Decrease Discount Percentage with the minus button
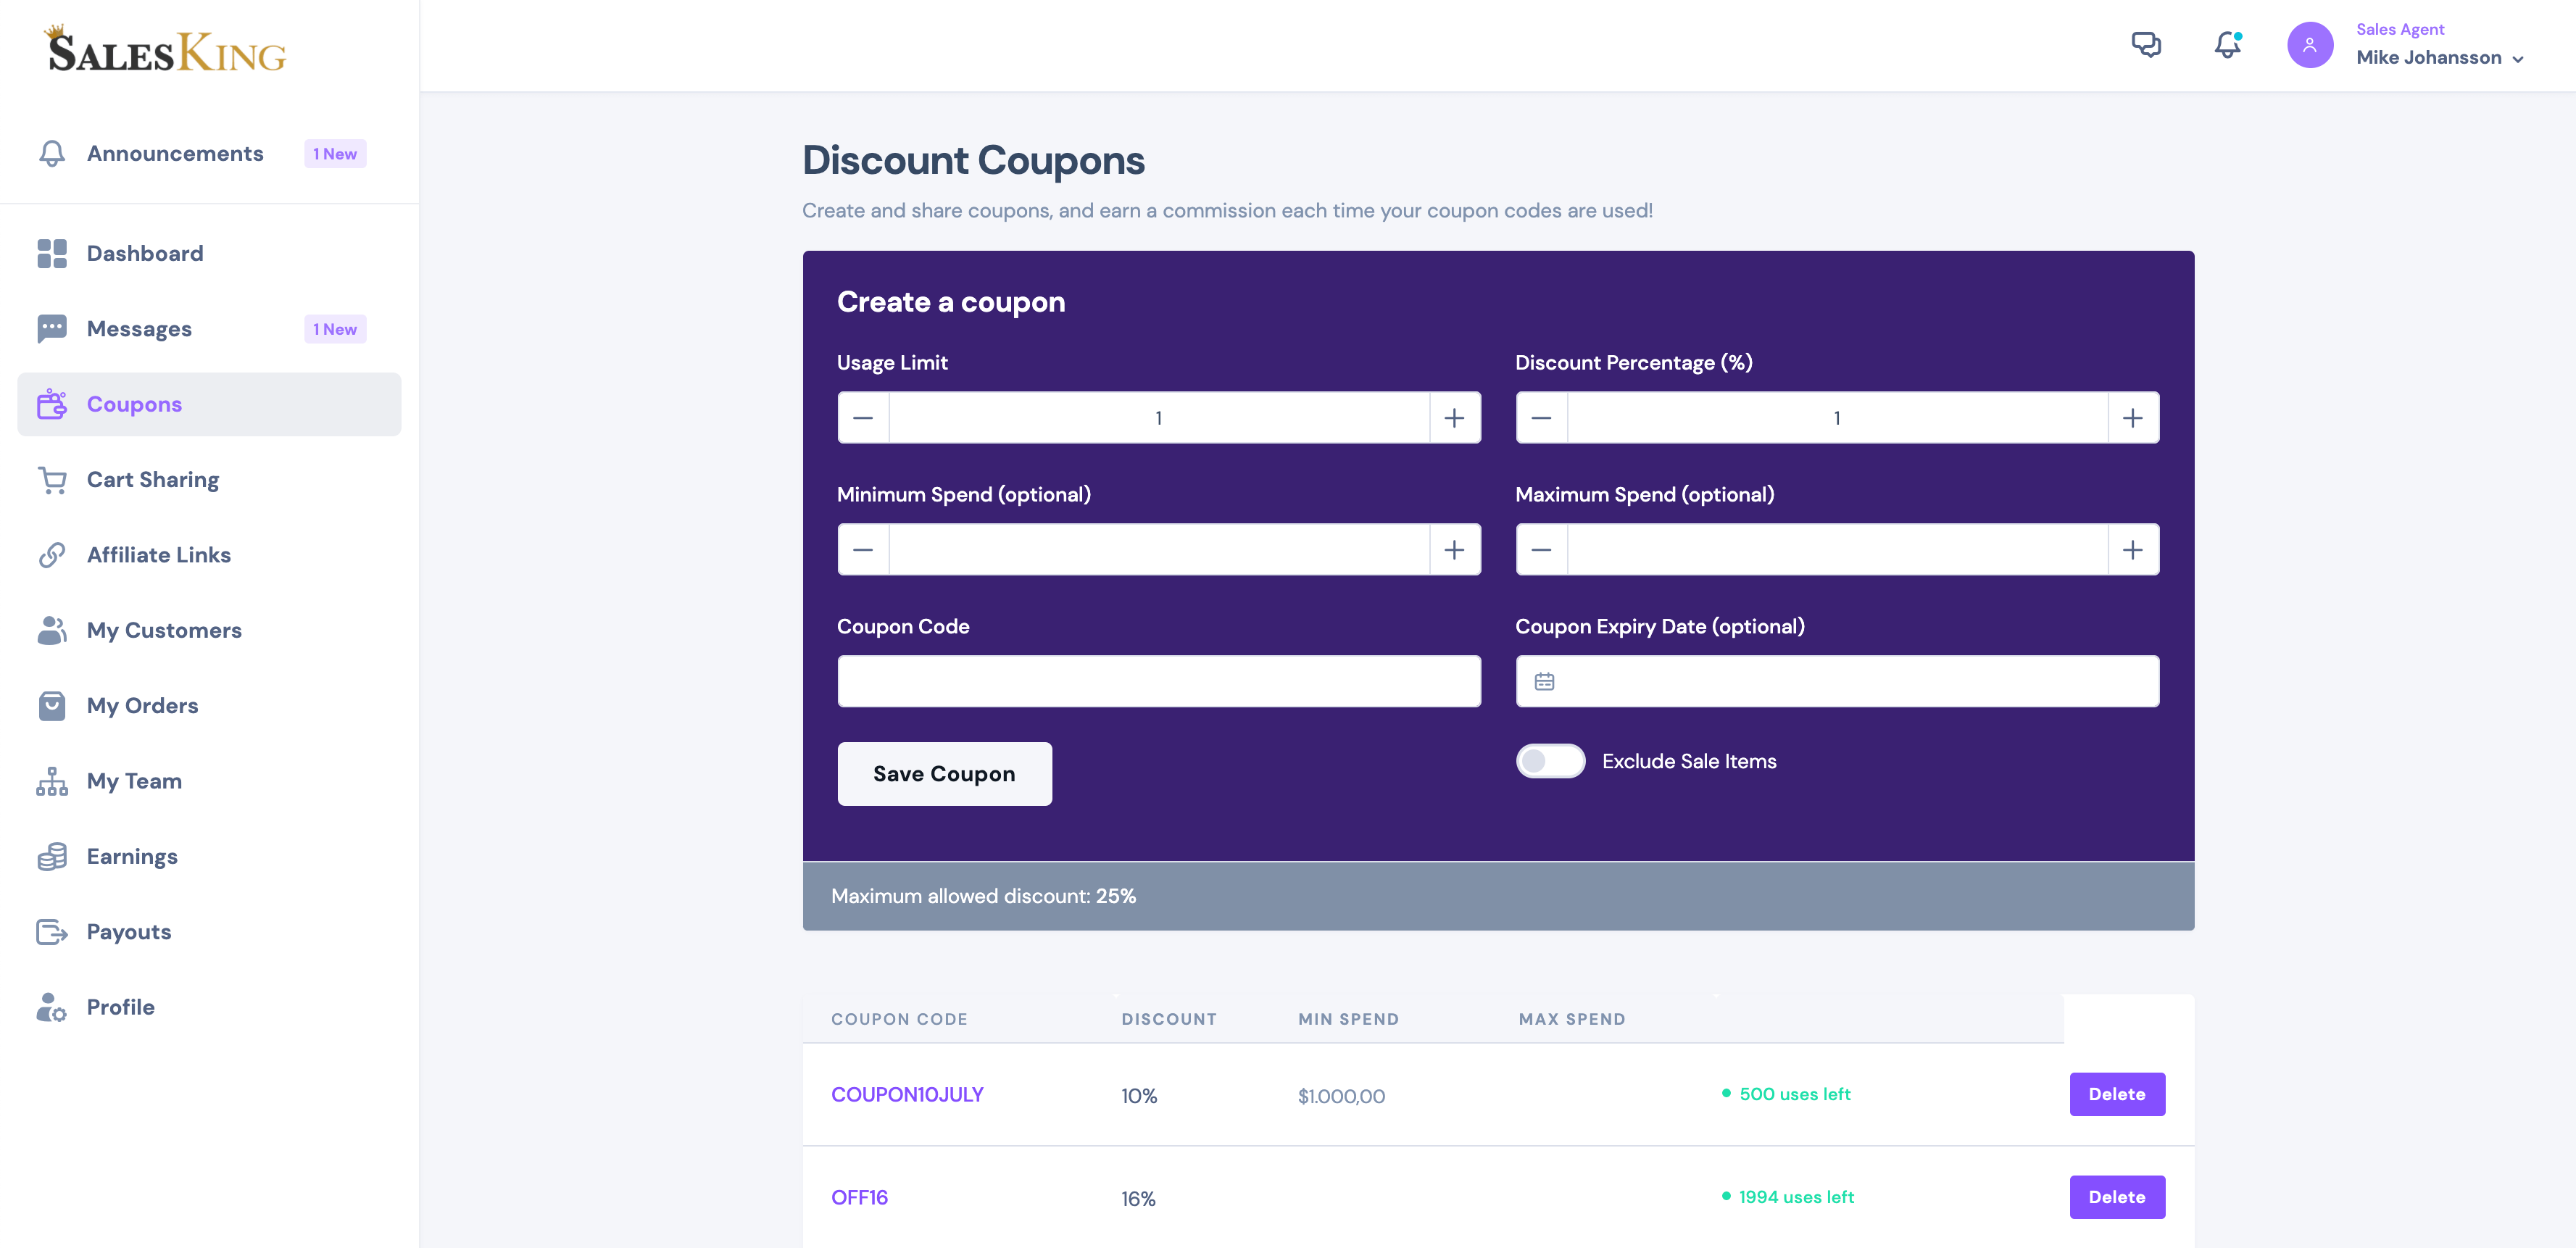The width and height of the screenshot is (2576, 1248). pos(1541,417)
